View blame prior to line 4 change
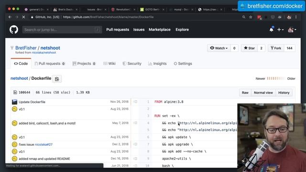Image resolution: width=306 pixels, height=172 pixels. (135, 123)
